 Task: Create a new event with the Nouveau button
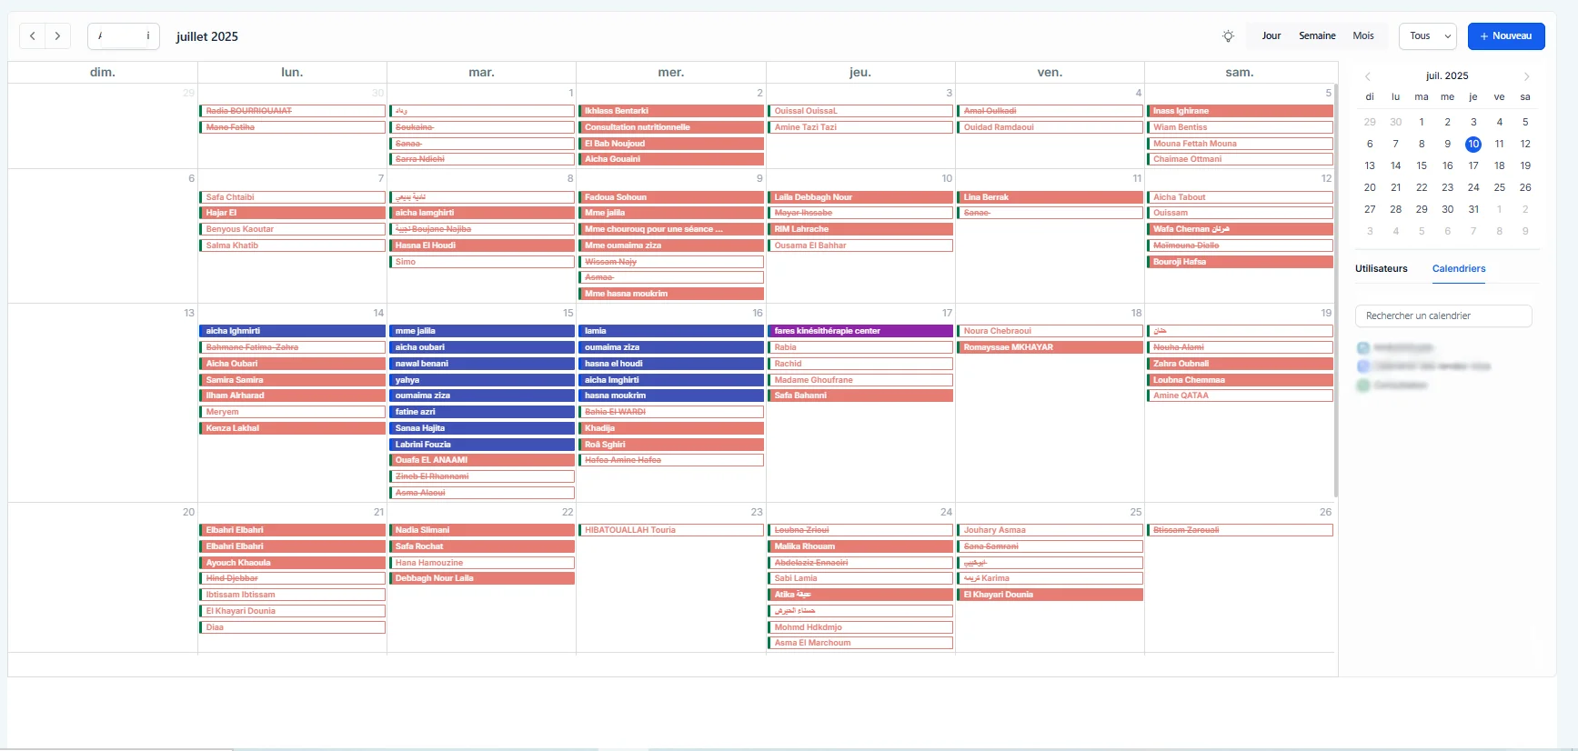coord(1506,36)
